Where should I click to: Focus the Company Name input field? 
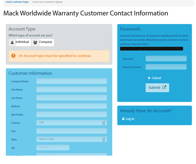tap(71, 81)
